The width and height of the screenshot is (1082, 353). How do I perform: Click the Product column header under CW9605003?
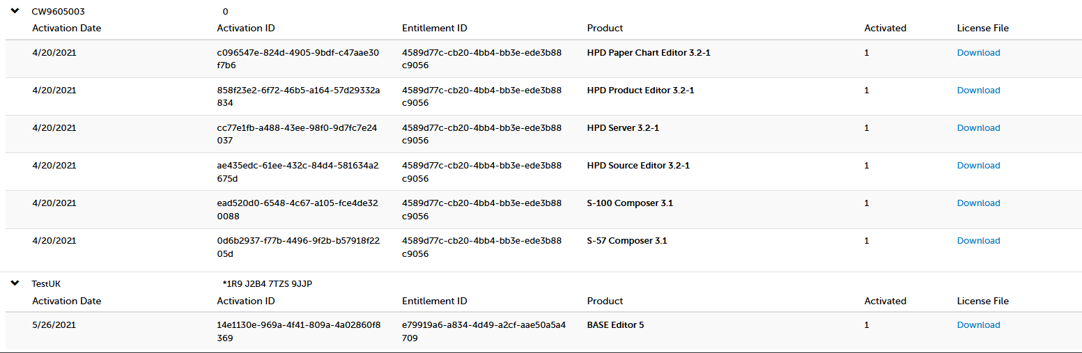[605, 29]
